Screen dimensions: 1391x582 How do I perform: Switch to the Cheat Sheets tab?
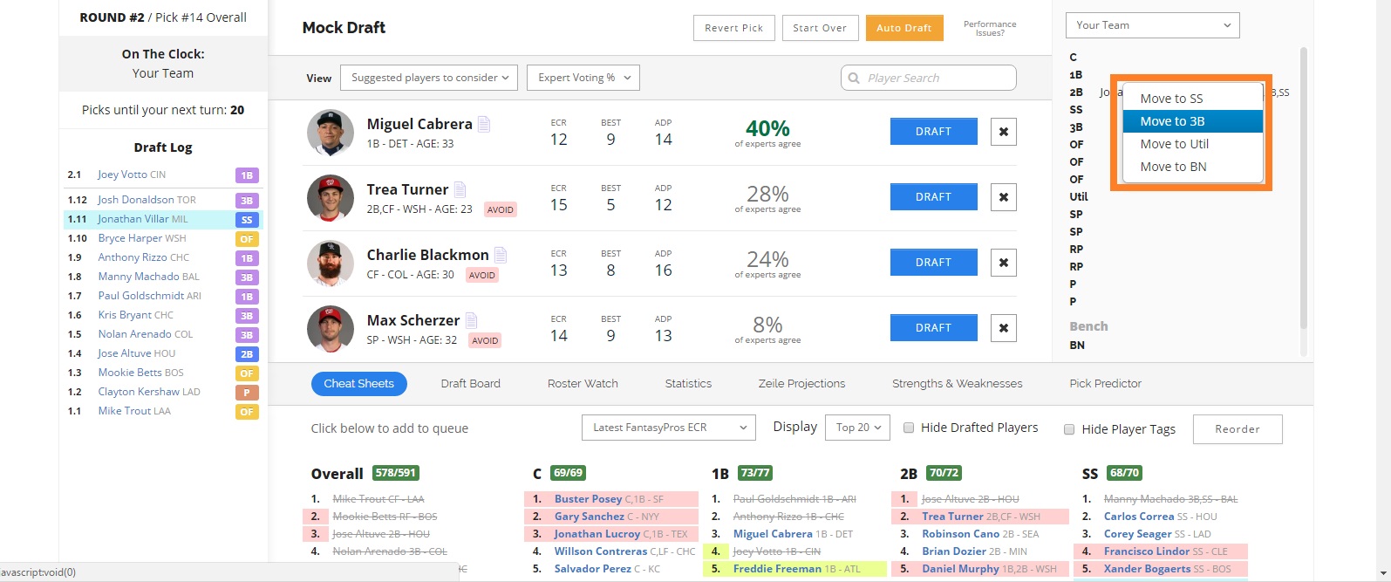359,384
